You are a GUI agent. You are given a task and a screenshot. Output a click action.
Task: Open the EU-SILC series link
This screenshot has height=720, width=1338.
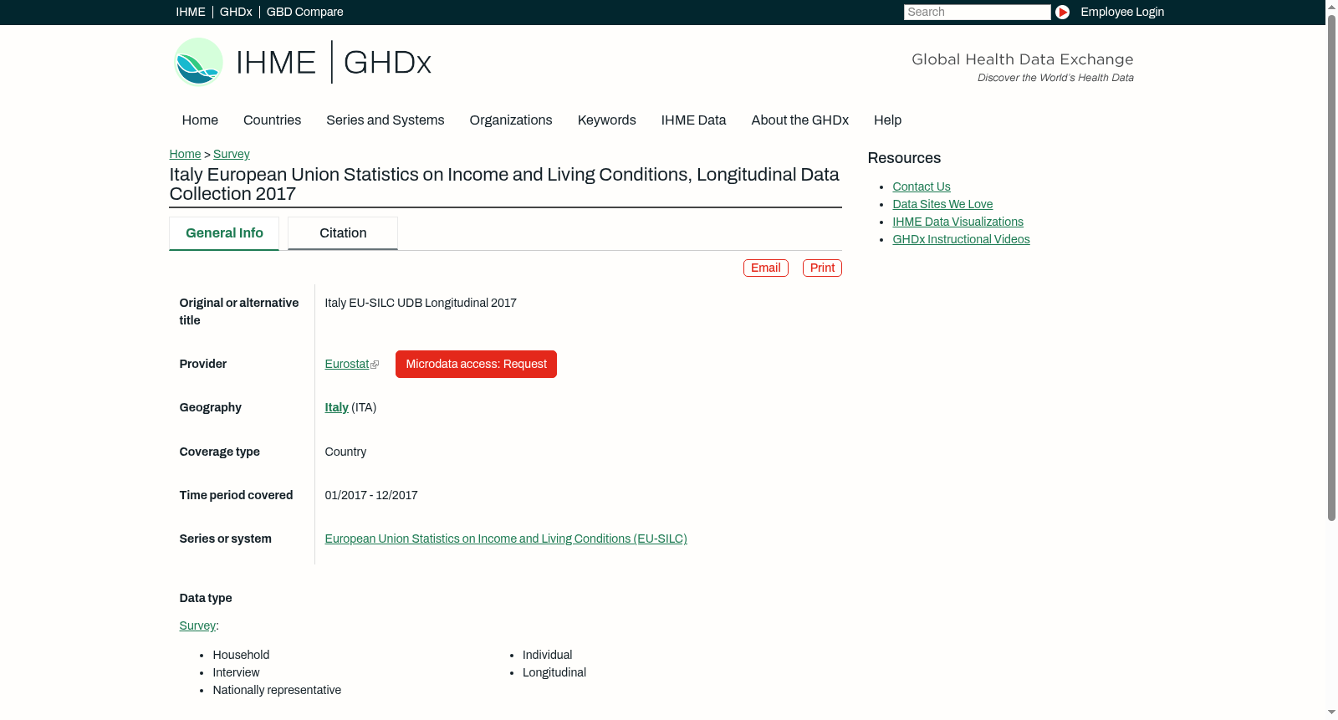coord(506,539)
